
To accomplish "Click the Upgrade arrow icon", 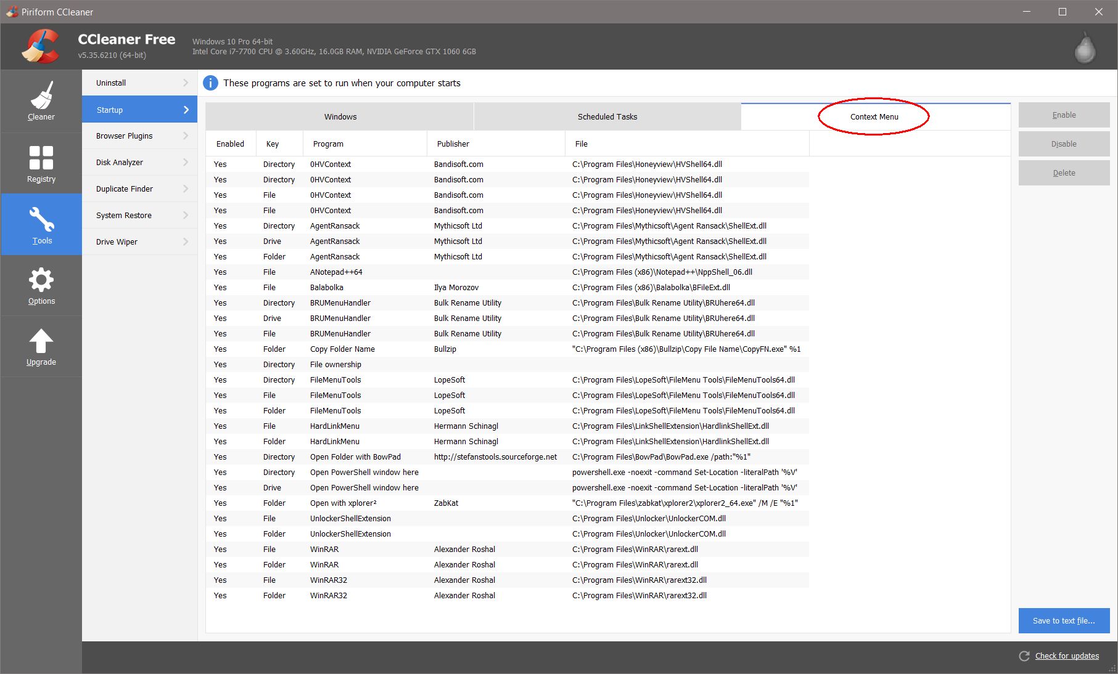I will pyautogui.click(x=41, y=341).
